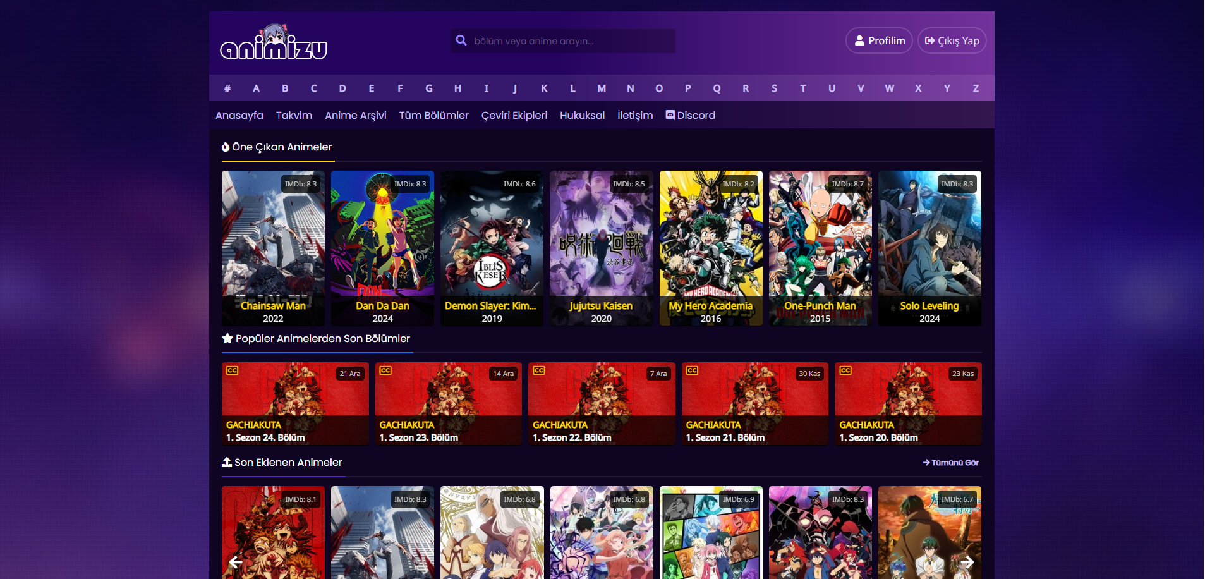Open the Anime Arşivi menu item
The height and width of the screenshot is (579, 1205).
pyautogui.click(x=355, y=115)
